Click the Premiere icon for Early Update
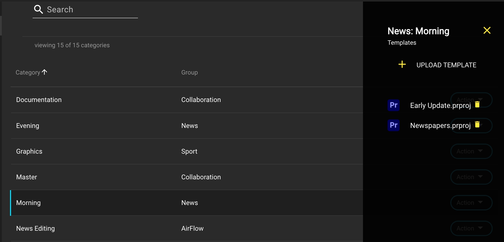The image size is (504, 242). coord(393,105)
